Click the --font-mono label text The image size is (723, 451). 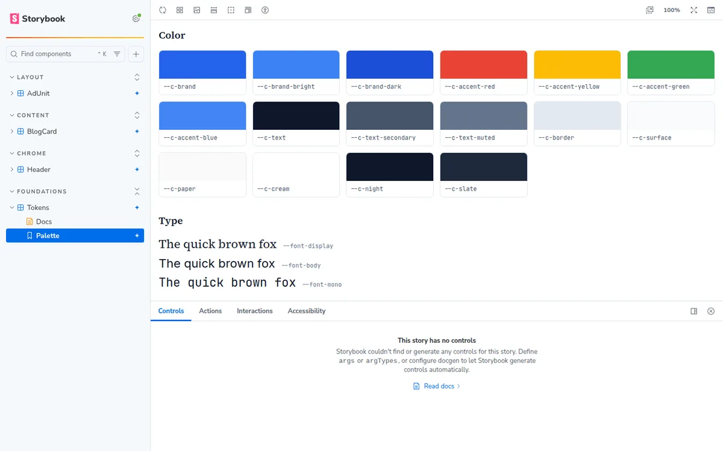click(x=322, y=284)
